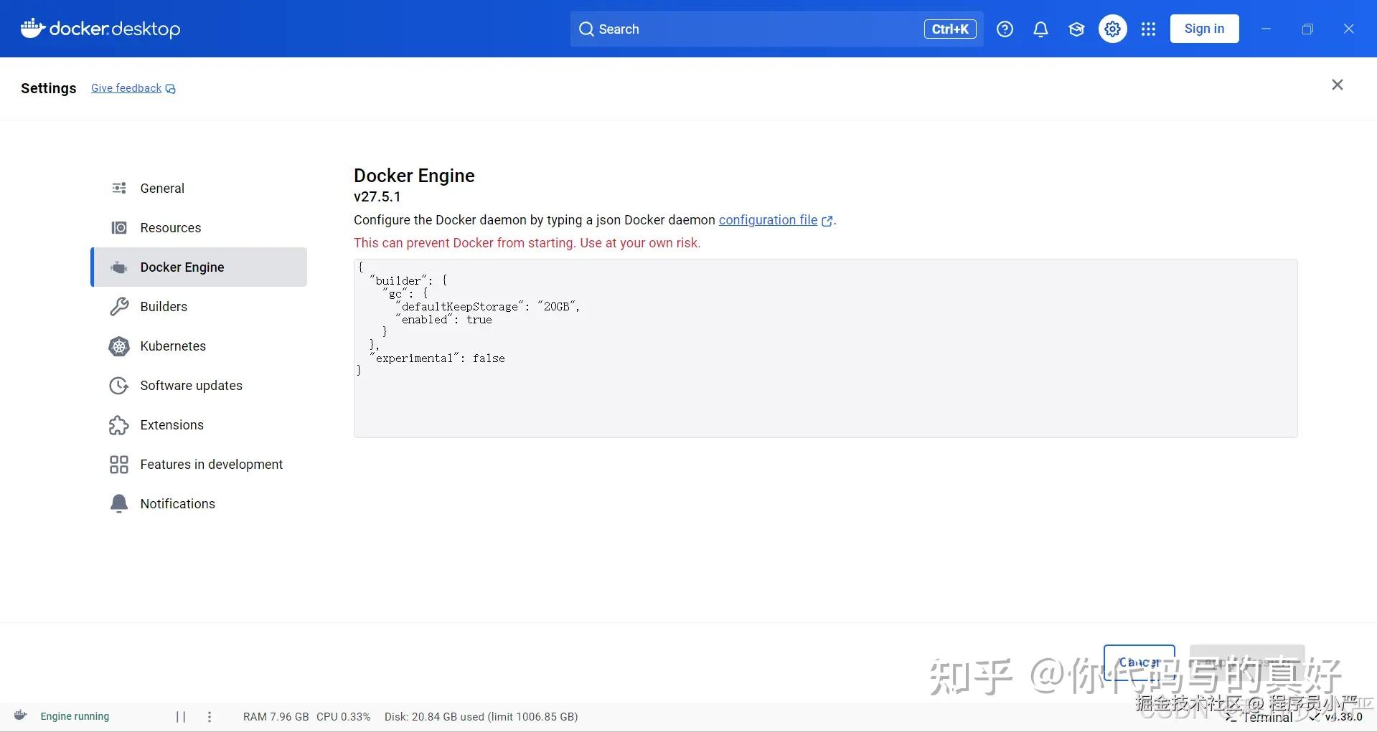
Task: Click the Sign in button
Action: (x=1204, y=29)
